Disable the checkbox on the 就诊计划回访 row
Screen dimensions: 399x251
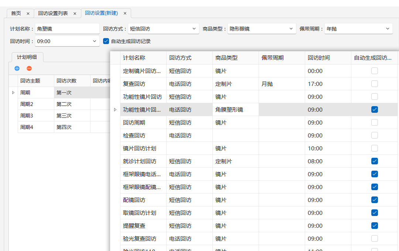point(375,161)
